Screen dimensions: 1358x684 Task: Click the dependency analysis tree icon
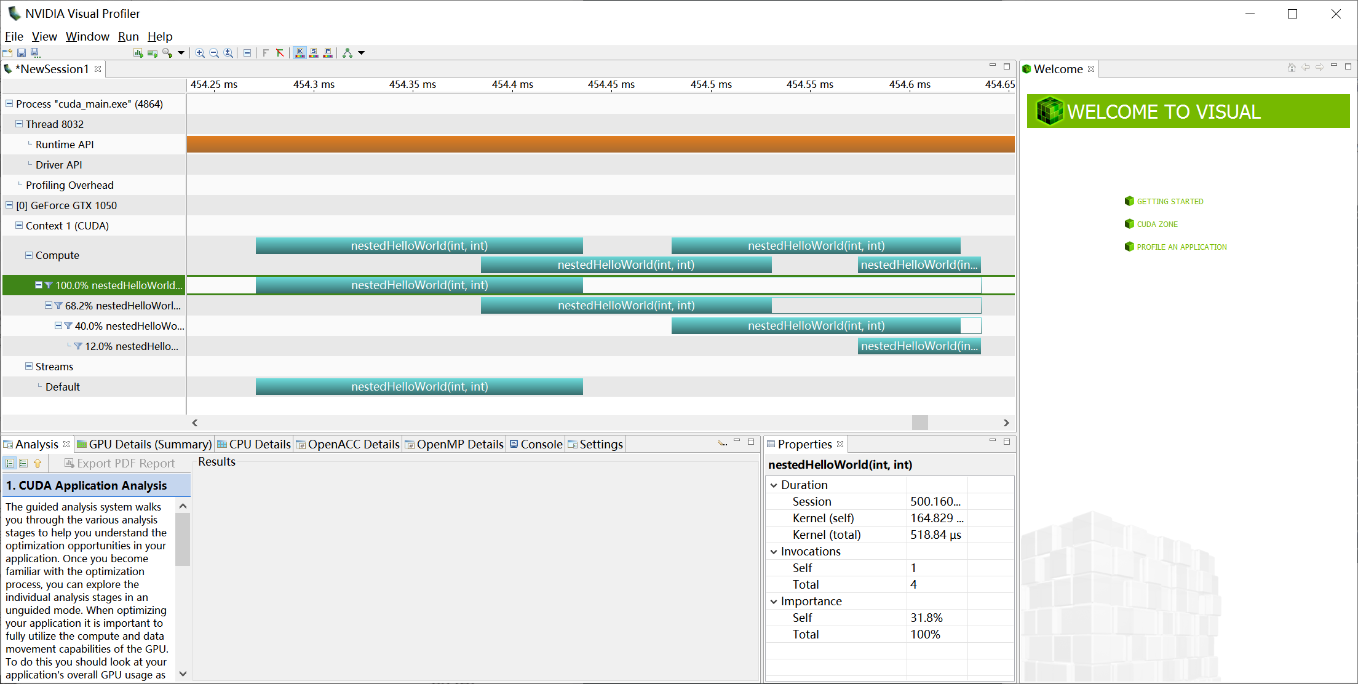(x=347, y=53)
